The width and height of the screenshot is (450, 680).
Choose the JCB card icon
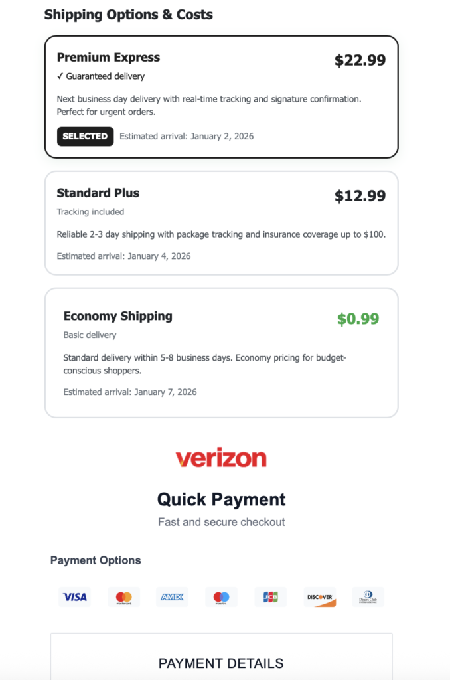(271, 597)
